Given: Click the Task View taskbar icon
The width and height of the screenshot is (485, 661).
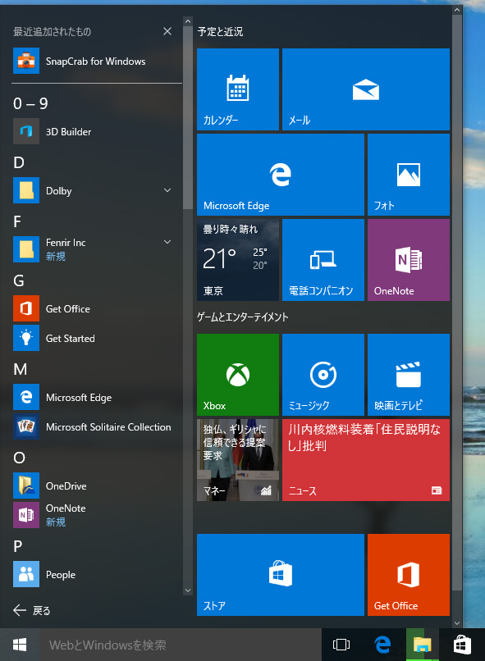Looking at the screenshot, I should (341, 645).
